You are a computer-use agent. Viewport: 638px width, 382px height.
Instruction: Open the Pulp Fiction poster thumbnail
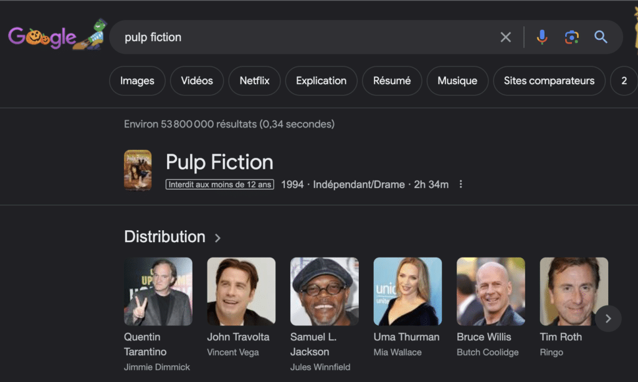coord(138,170)
